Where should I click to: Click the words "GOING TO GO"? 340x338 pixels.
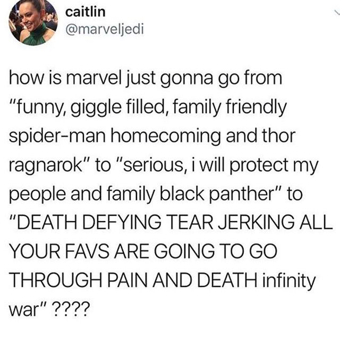[x=216, y=251]
